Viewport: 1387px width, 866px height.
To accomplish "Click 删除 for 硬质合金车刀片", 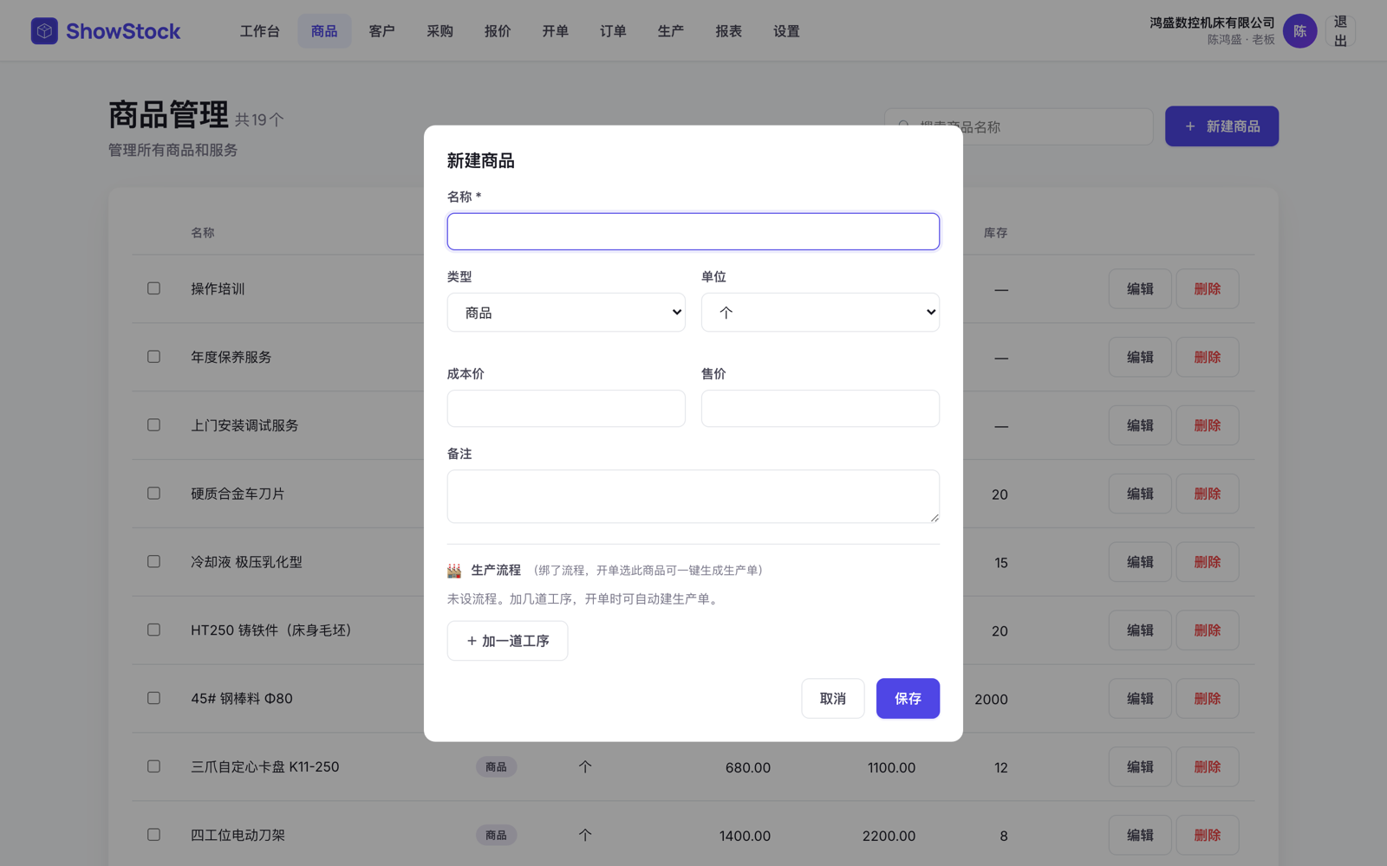I will click(1208, 494).
